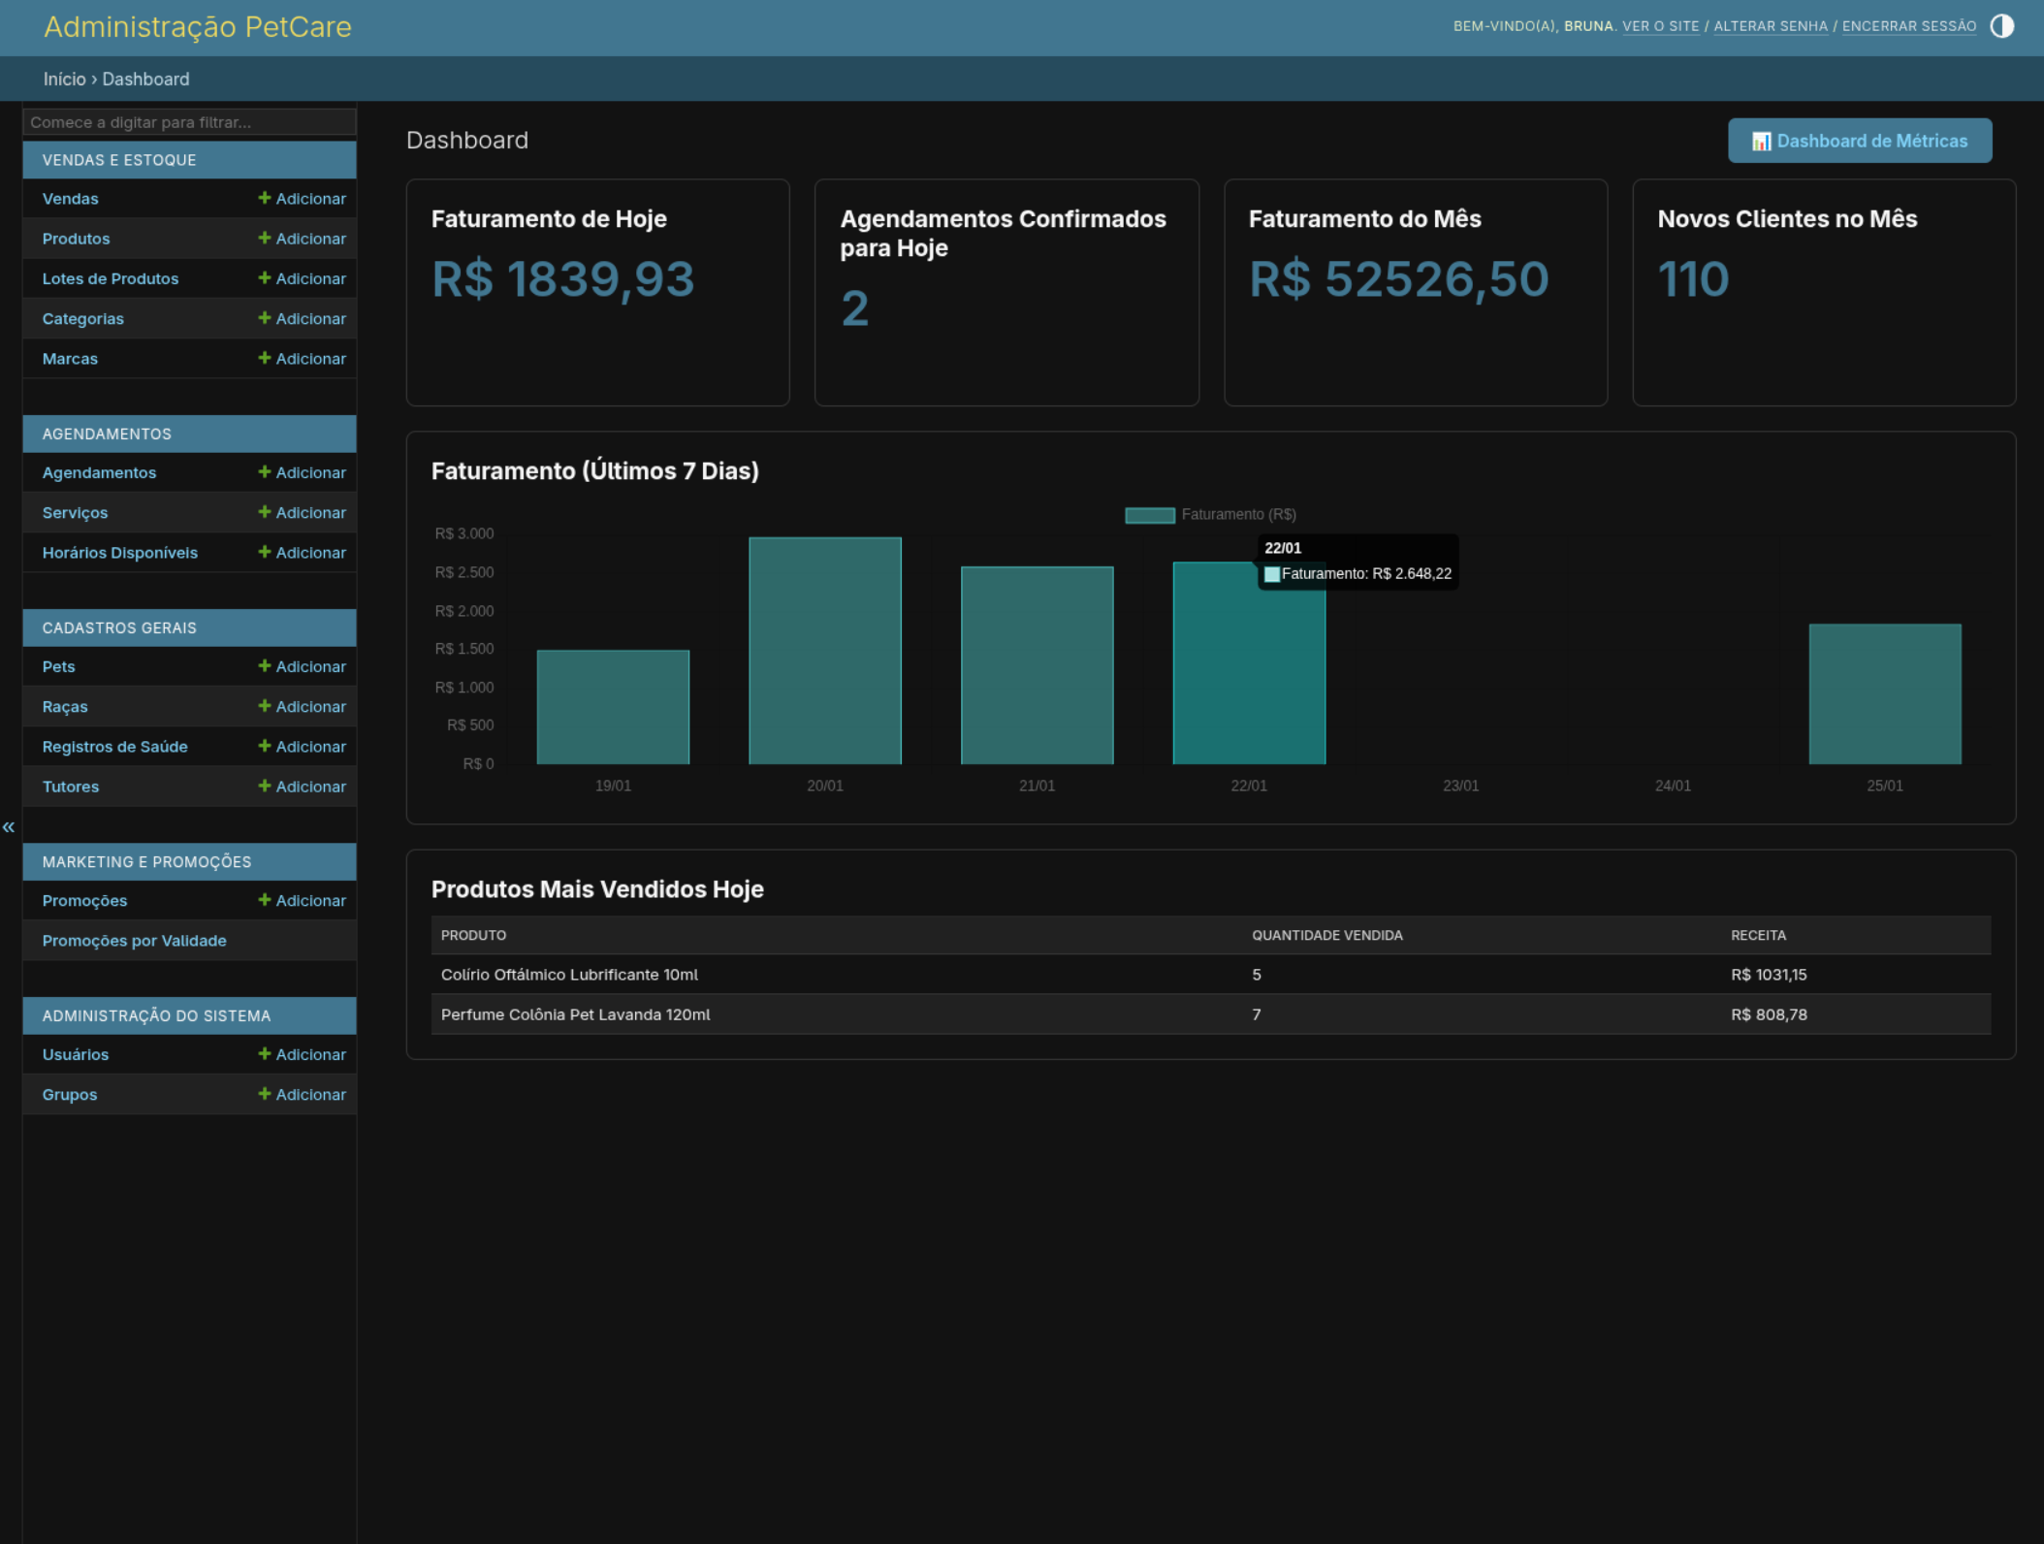Collapse the sidebar with the « chevron

8,825
